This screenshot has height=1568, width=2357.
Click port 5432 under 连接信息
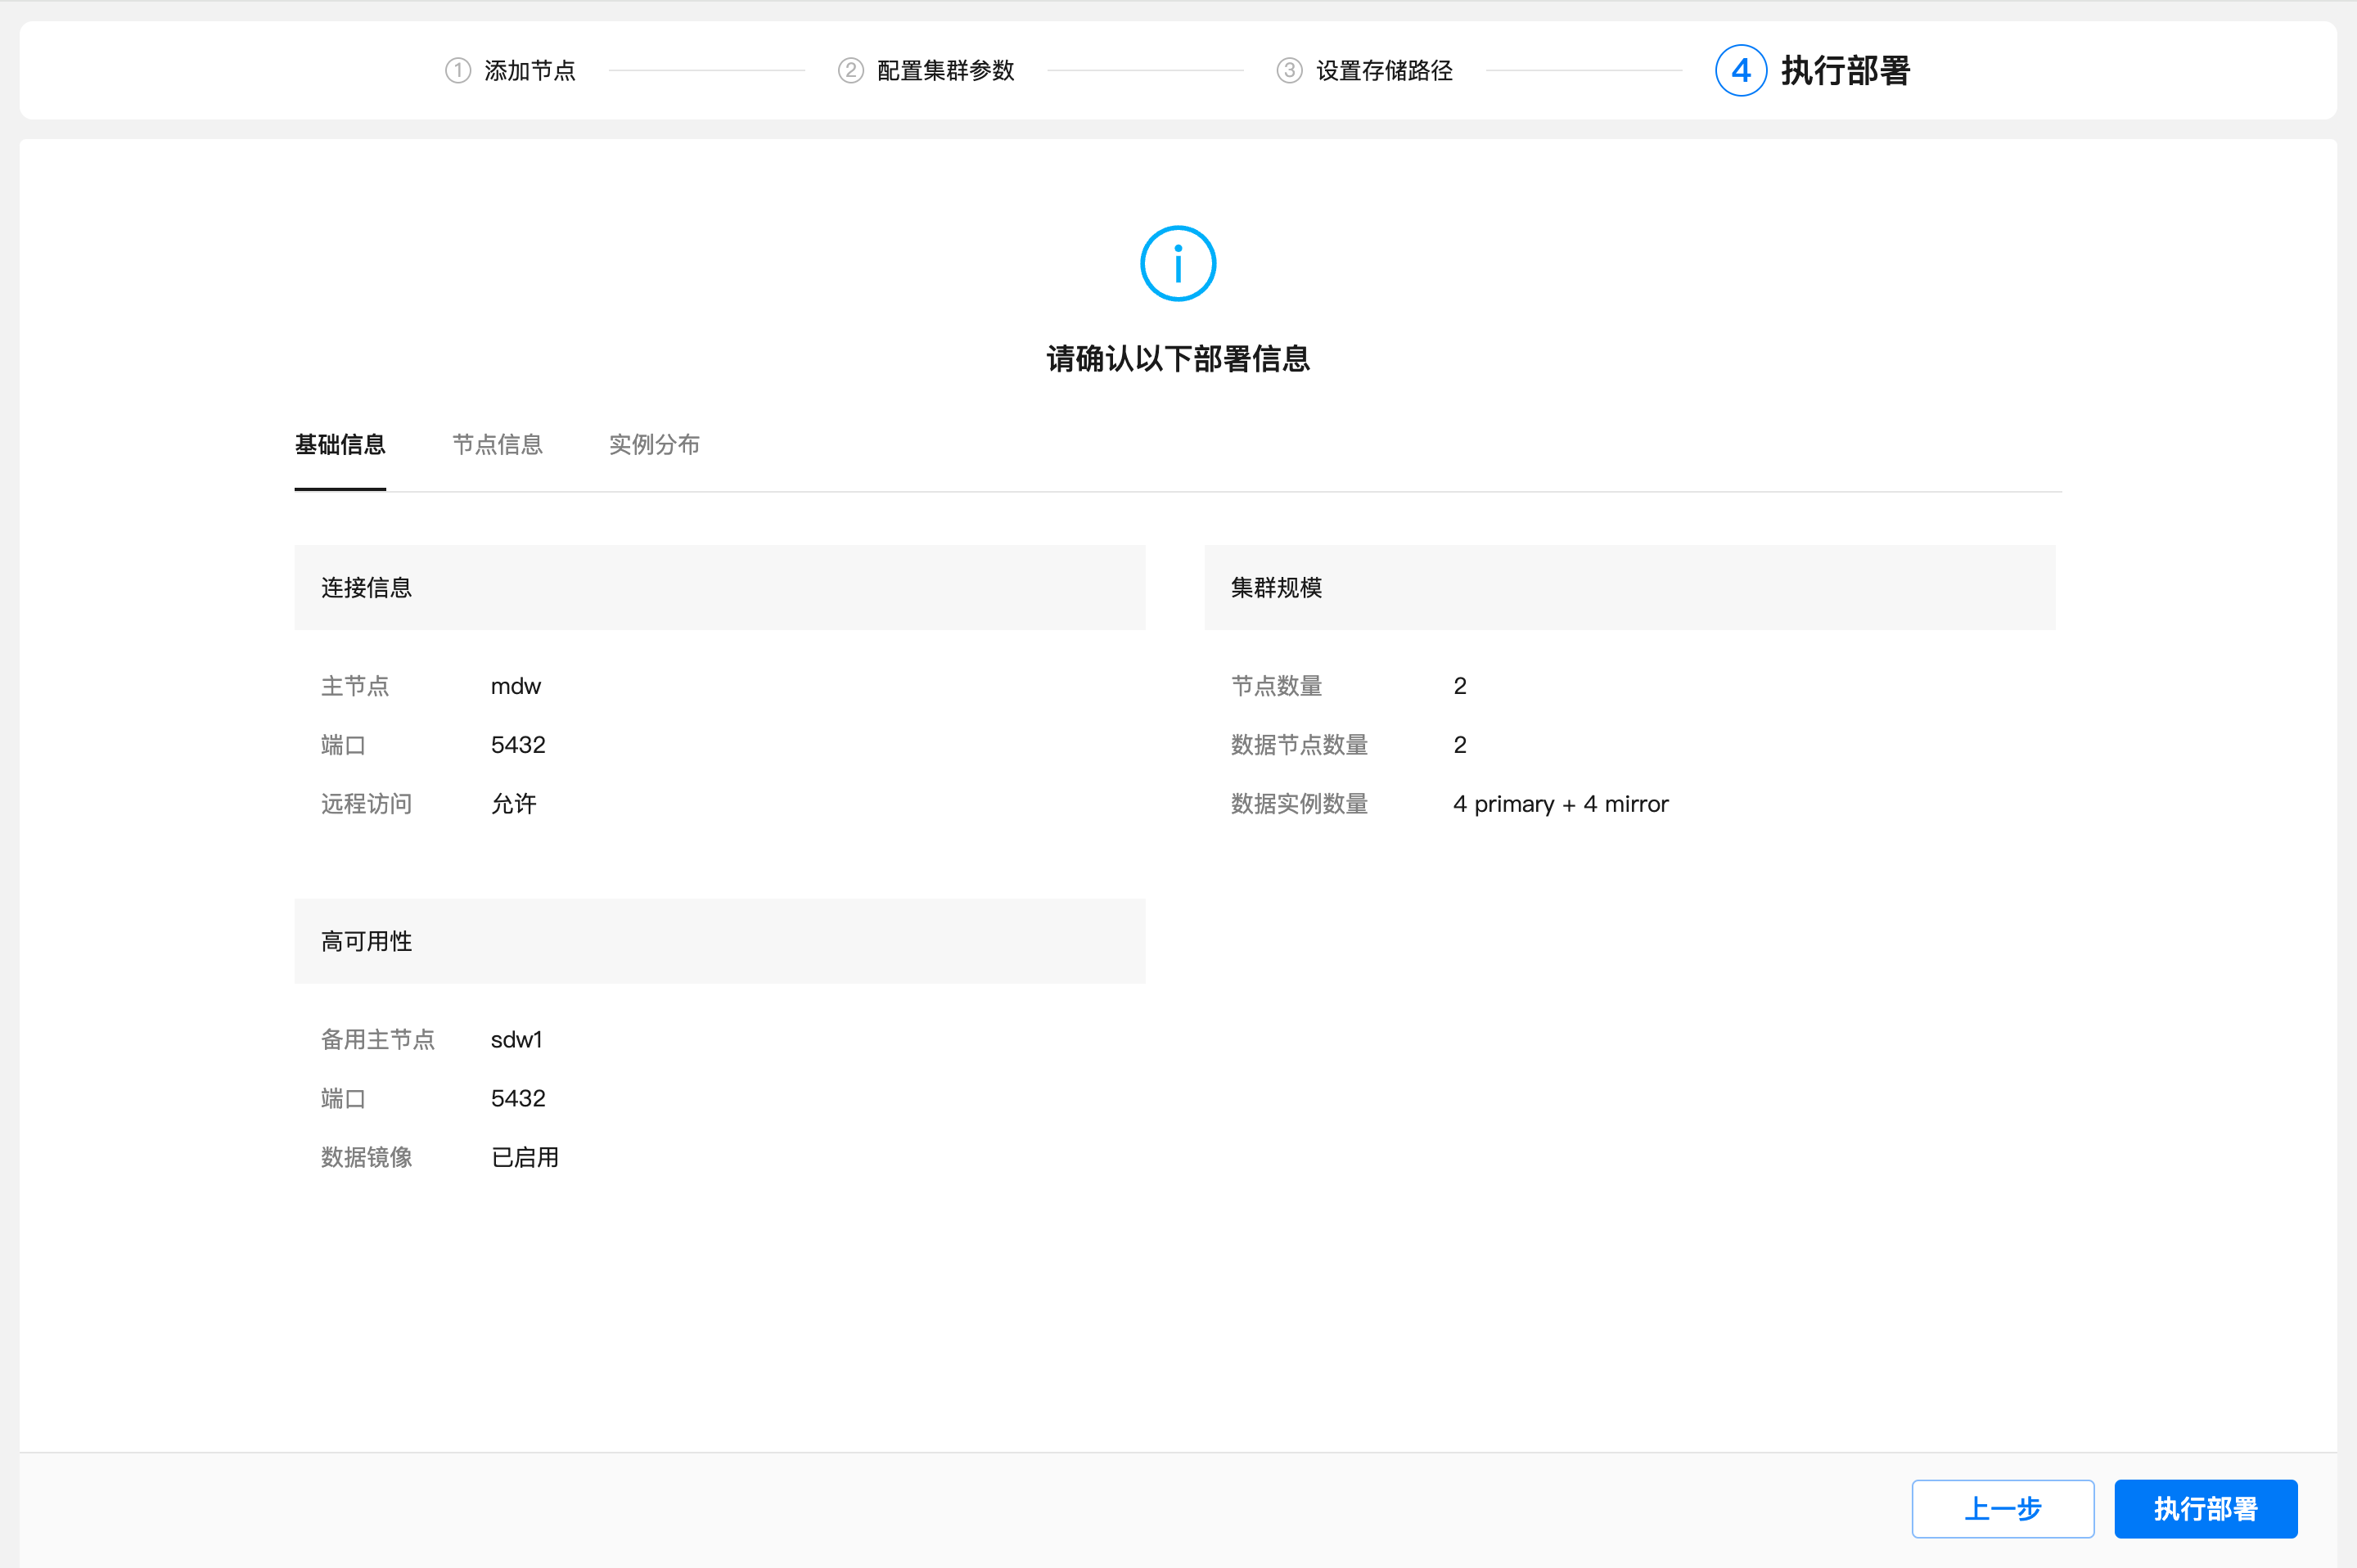tap(518, 745)
